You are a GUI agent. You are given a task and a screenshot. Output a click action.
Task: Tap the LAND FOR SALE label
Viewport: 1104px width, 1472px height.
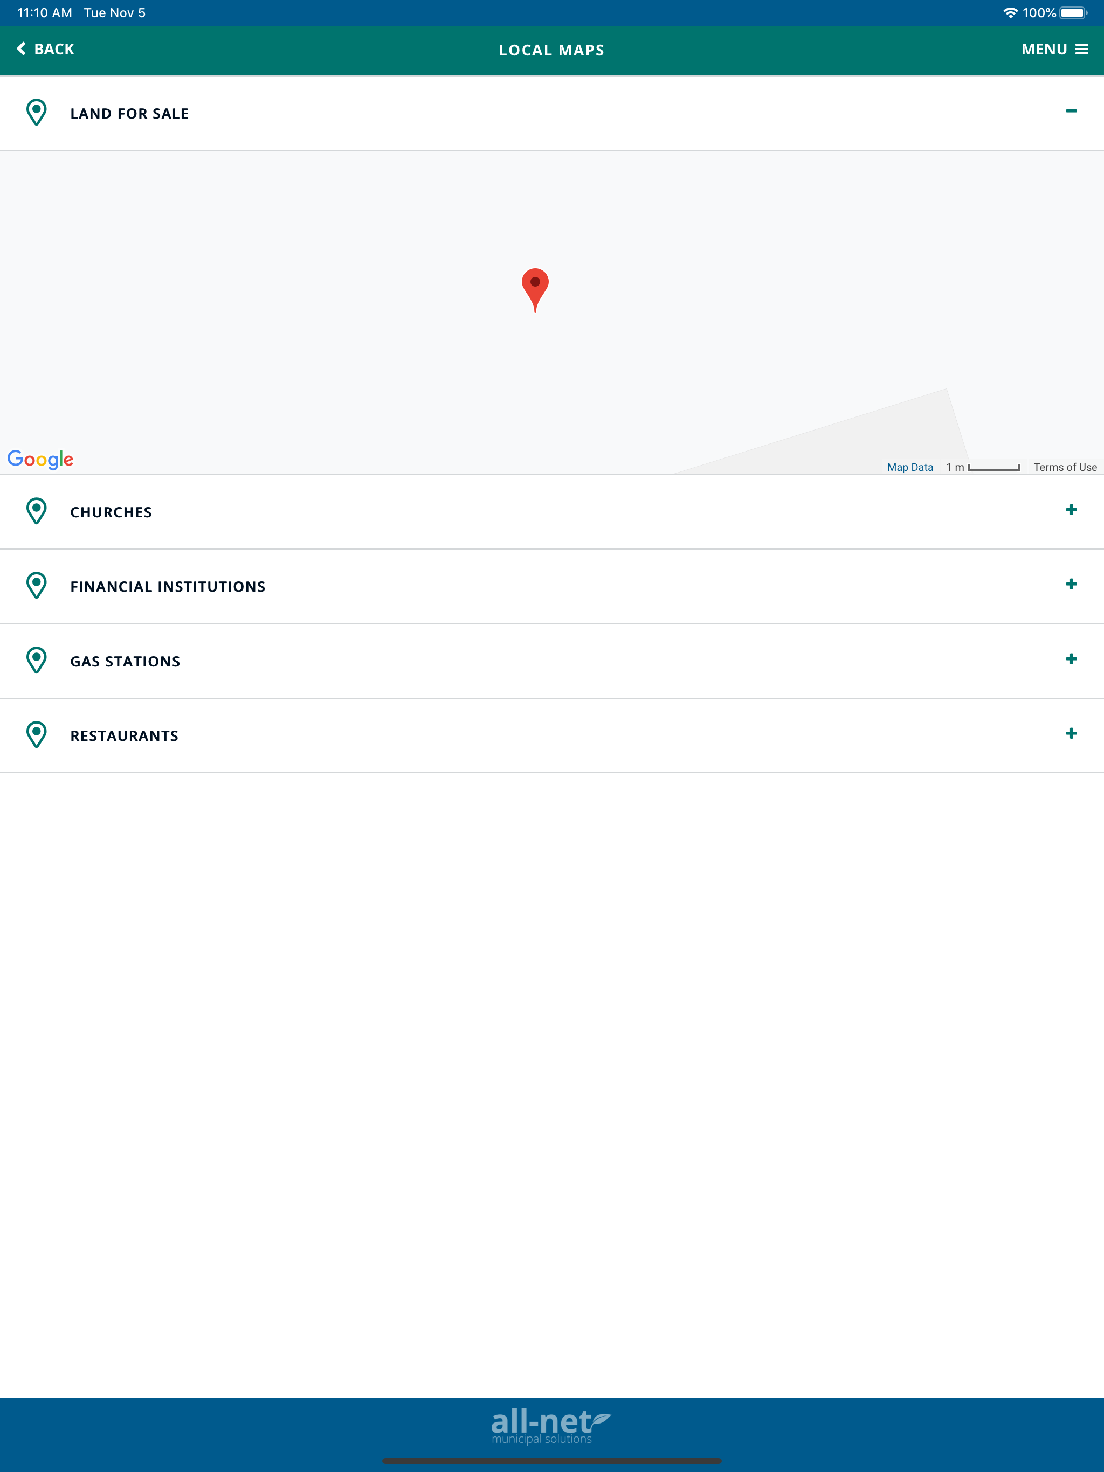pos(129,114)
